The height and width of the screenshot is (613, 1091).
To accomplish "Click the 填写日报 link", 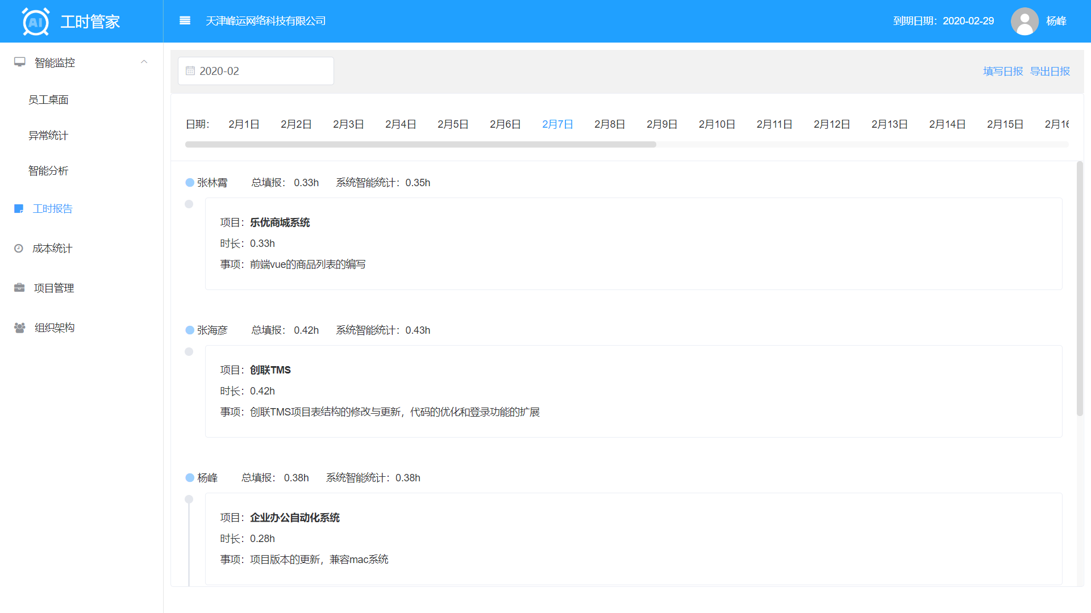I will [x=1002, y=72].
